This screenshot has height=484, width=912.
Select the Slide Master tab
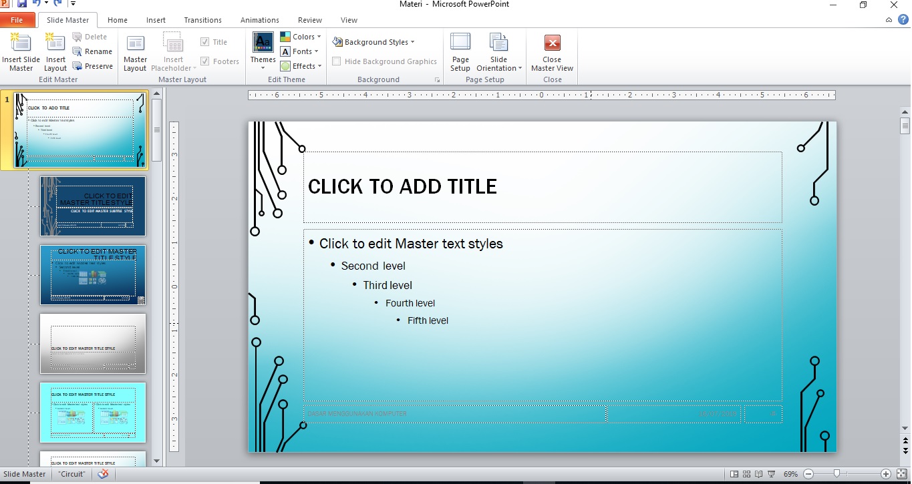click(x=68, y=20)
